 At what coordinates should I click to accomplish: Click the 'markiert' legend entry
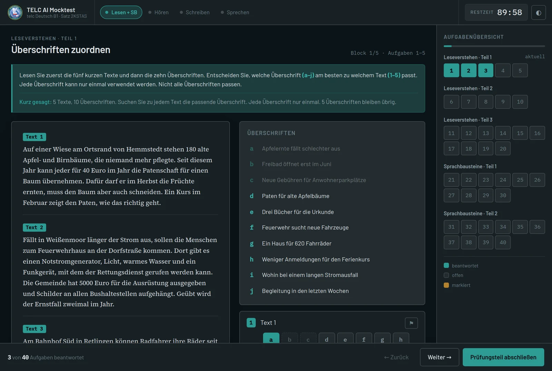457,285
